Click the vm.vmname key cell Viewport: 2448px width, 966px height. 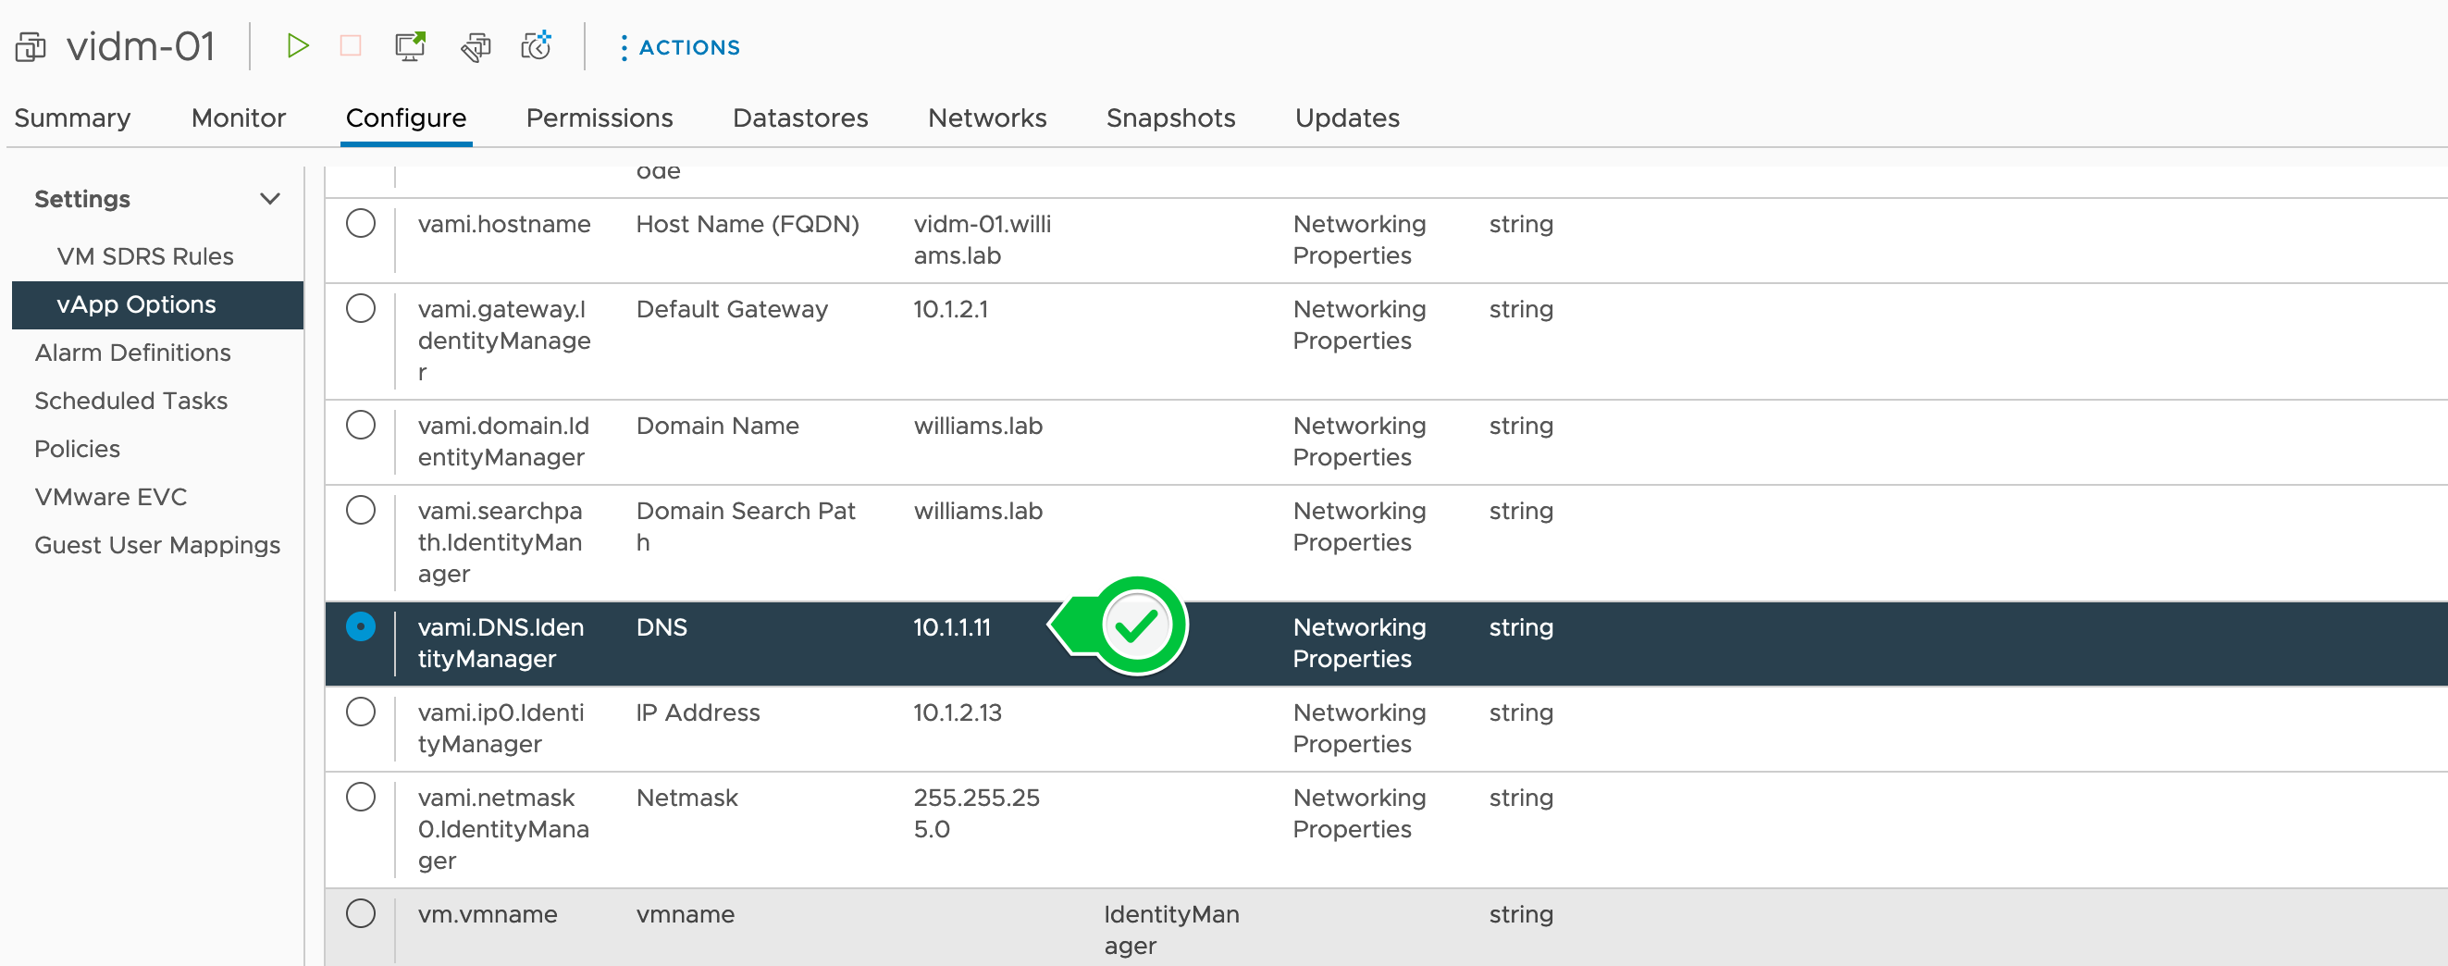pos(488,915)
